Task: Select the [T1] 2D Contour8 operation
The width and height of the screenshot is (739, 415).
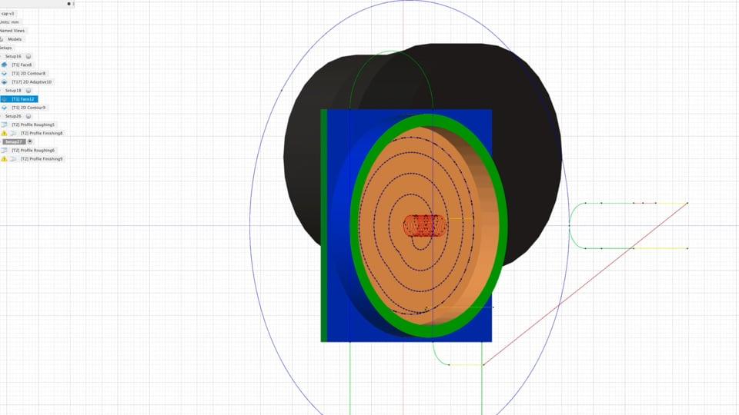Action: (28, 74)
